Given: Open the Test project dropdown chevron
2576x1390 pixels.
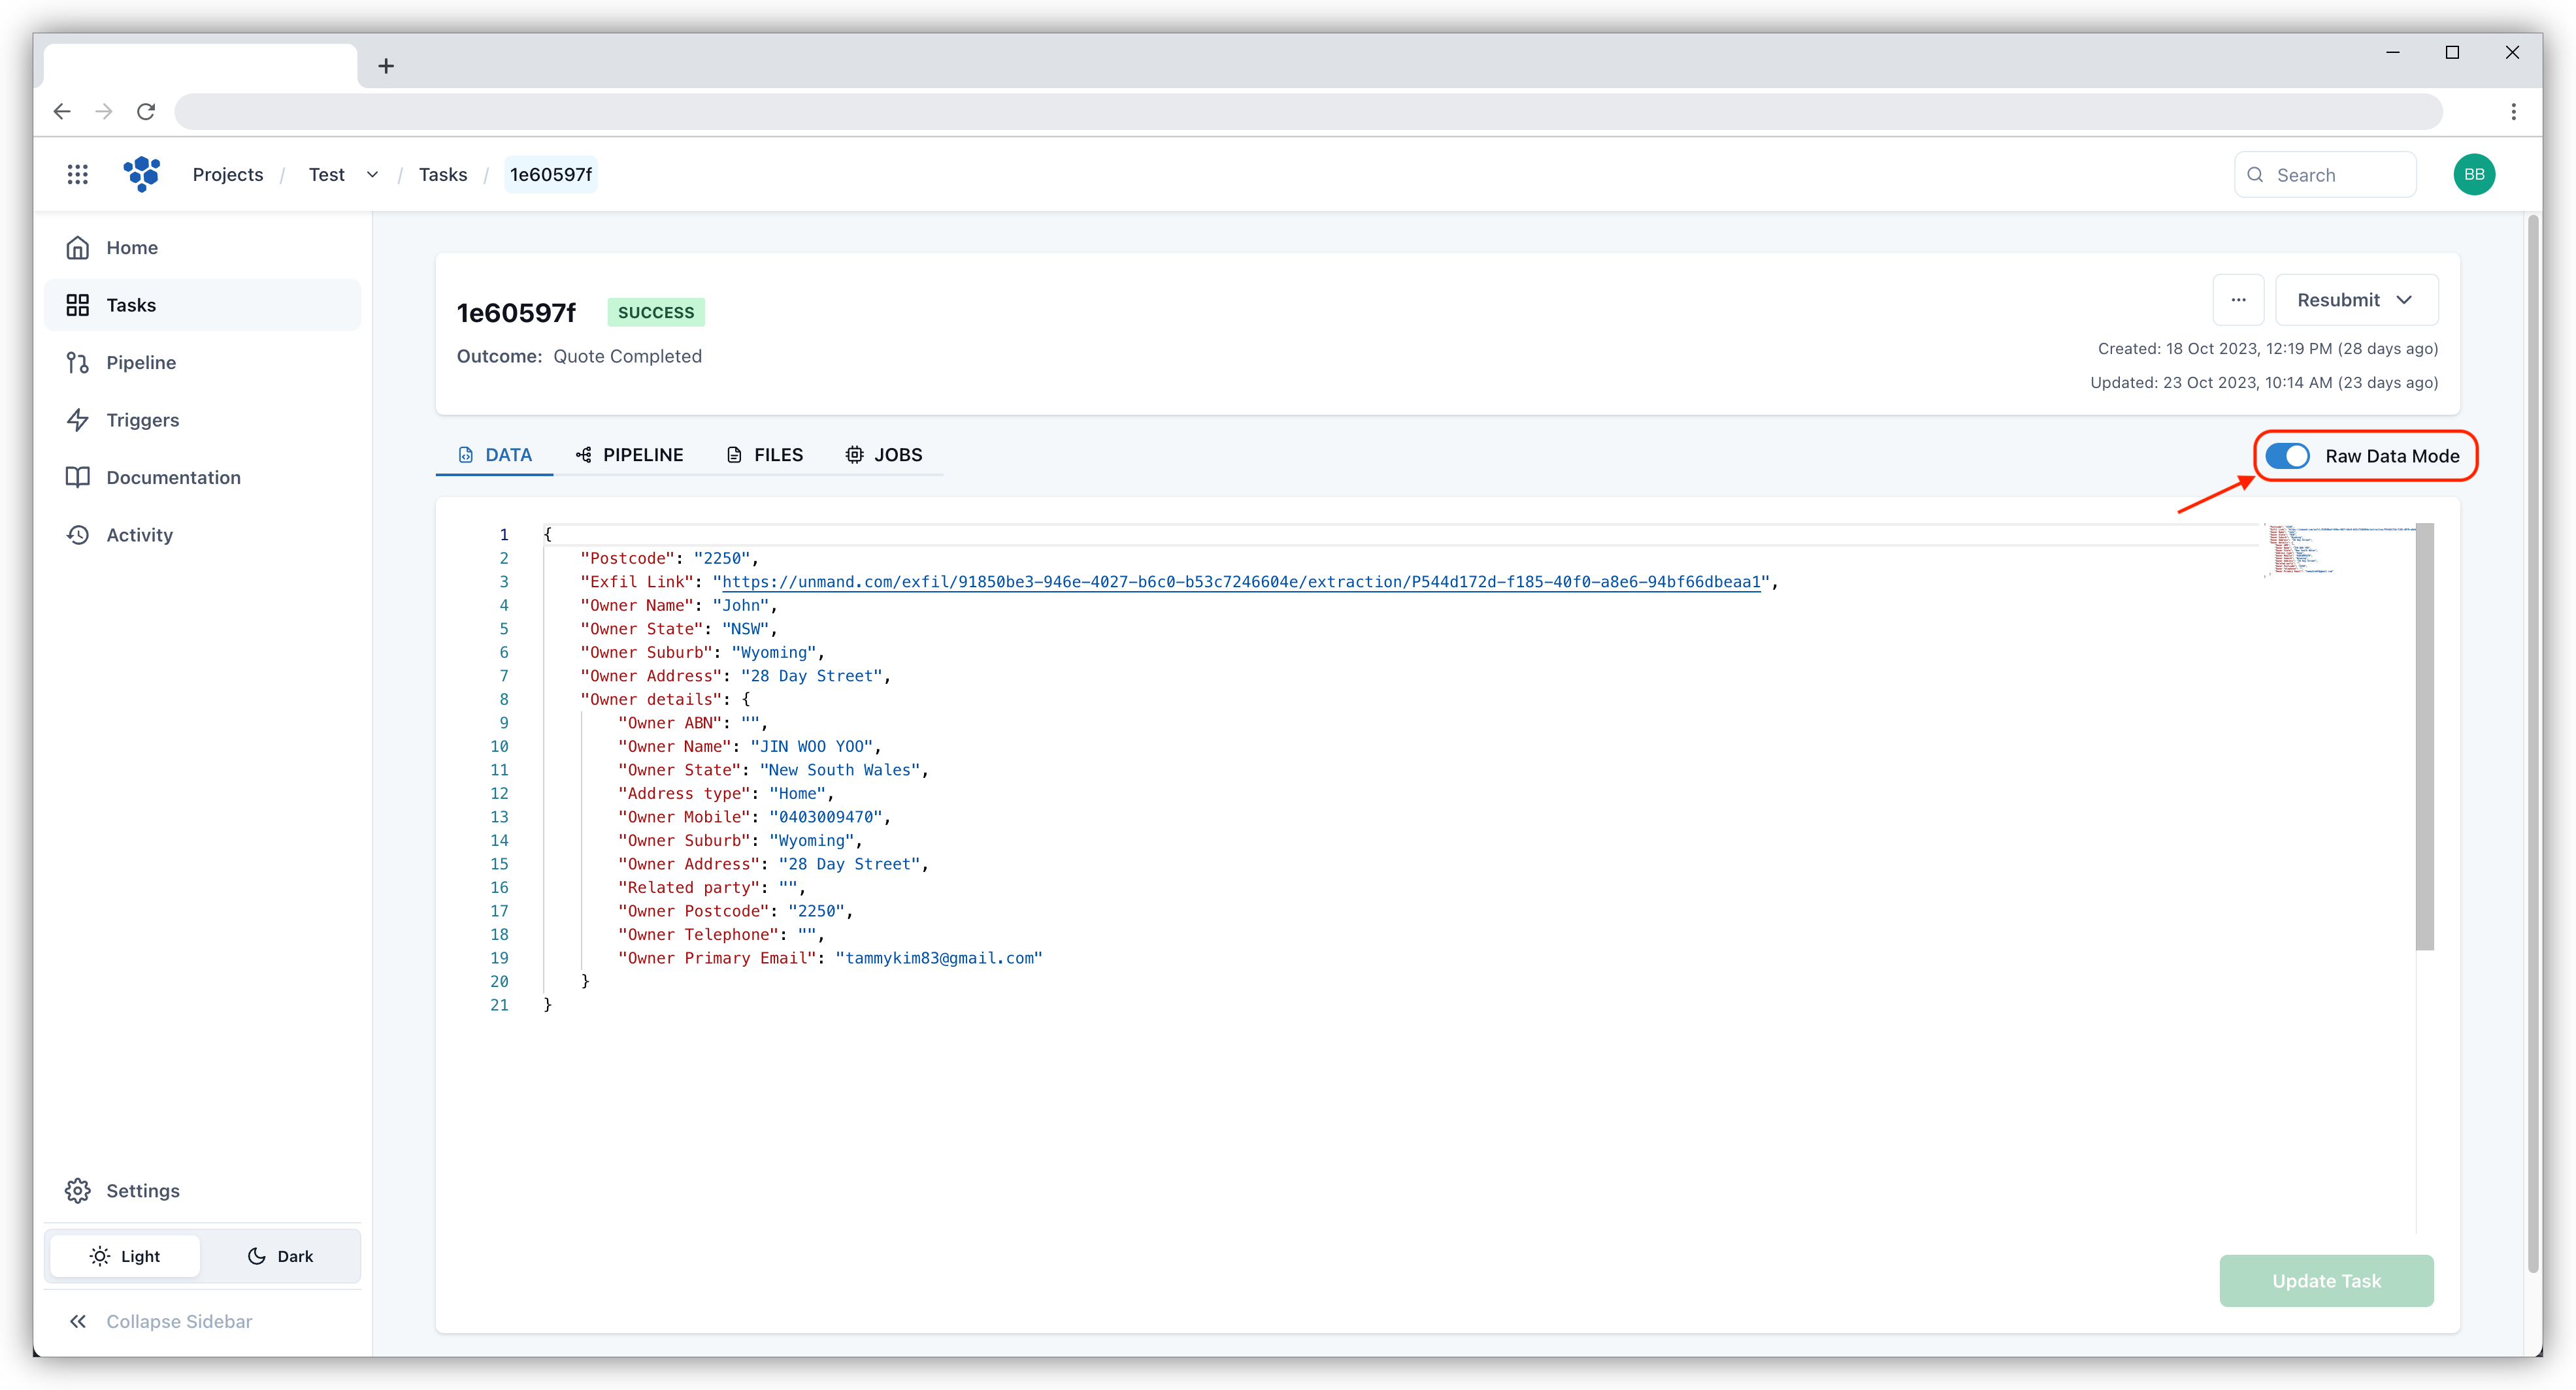Looking at the screenshot, I should pyautogui.click(x=372, y=175).
